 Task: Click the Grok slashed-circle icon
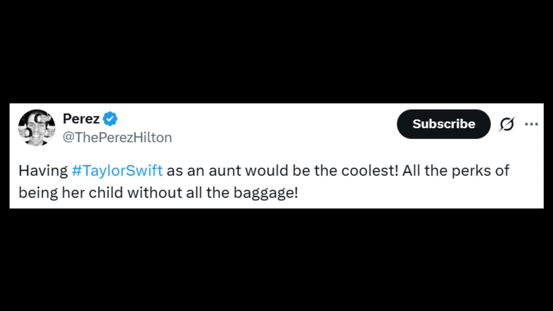507,124
